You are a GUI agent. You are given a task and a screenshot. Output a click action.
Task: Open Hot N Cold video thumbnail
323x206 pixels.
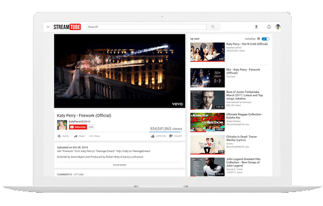click(x=207, y=52)
